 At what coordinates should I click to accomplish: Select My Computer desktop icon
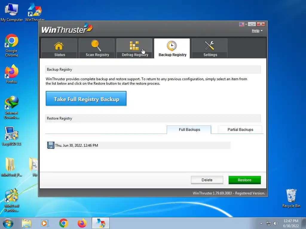pos(12,13)
